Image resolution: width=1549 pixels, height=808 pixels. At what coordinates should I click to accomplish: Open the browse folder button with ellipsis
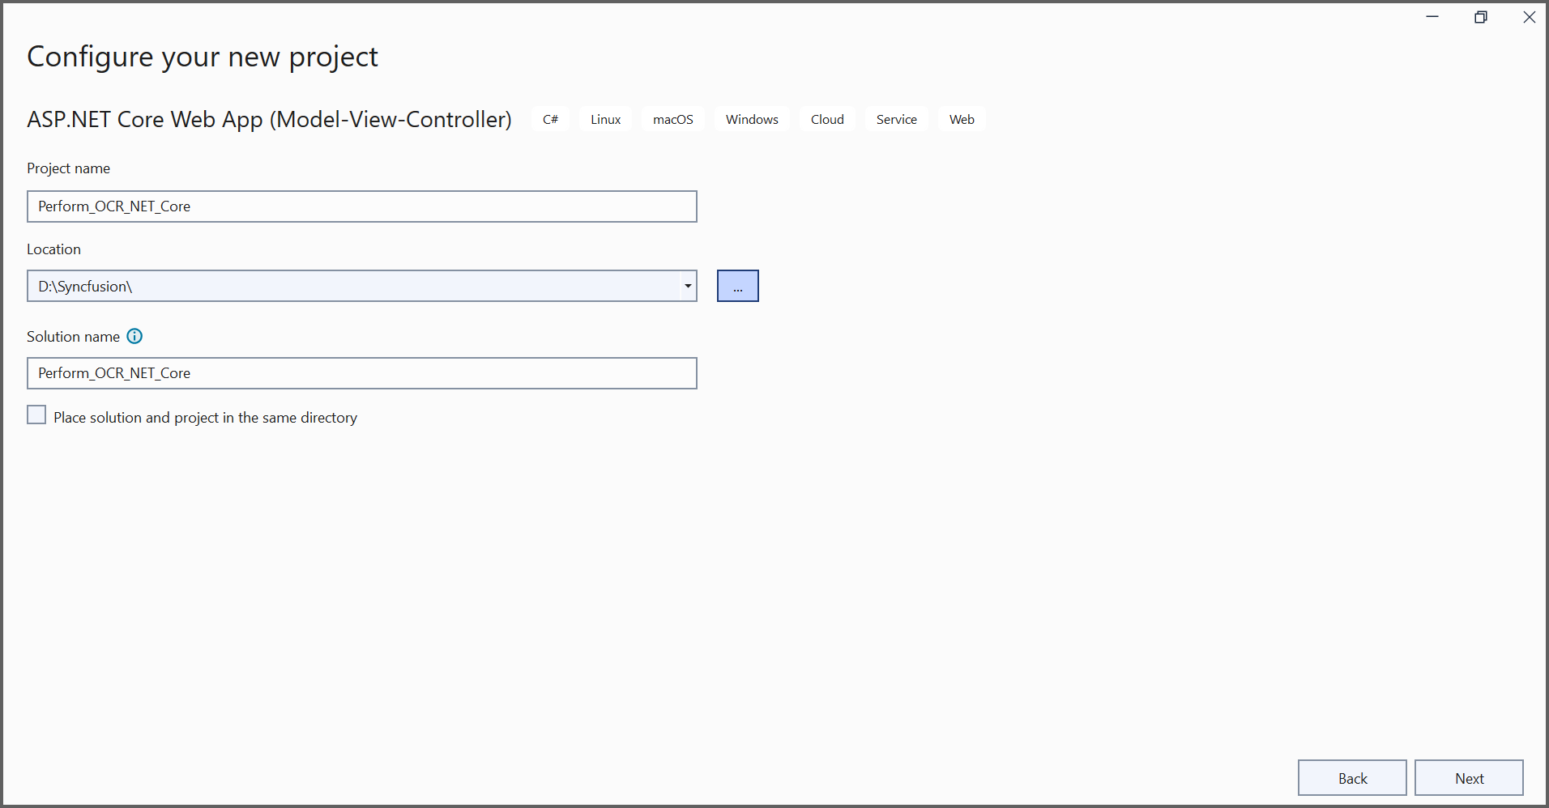pyautogui.click(x=737, y=286)
